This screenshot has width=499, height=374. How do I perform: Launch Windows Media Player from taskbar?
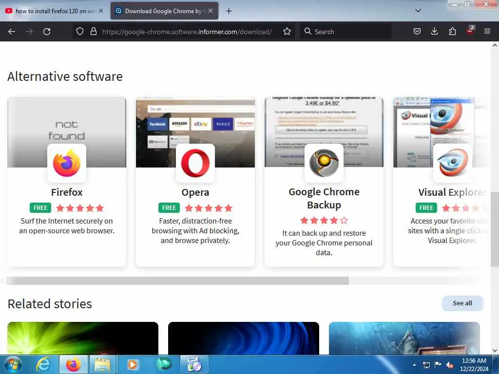coord(133,364)
